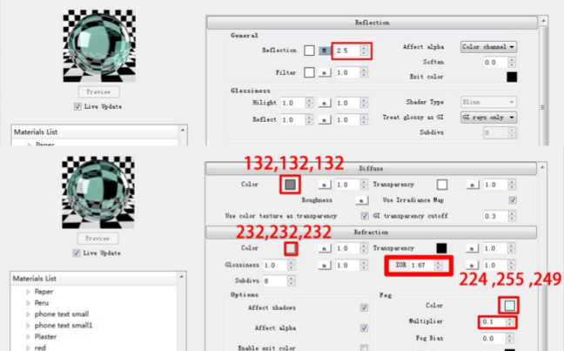This screenshot has width=564, height=351.
Task: Click the IOR value field showing 1.67
Action: click(x=422, y=266)
